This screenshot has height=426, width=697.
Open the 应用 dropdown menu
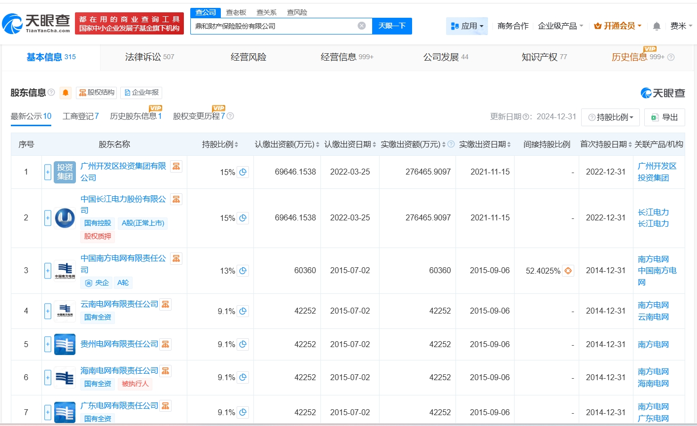(x=467, y=26)
